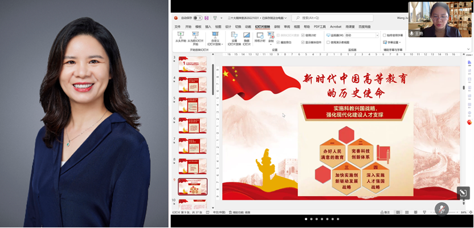
Task: Select slide 6 thumbnail
Action: pyautogui.click(x=193, y=125)
